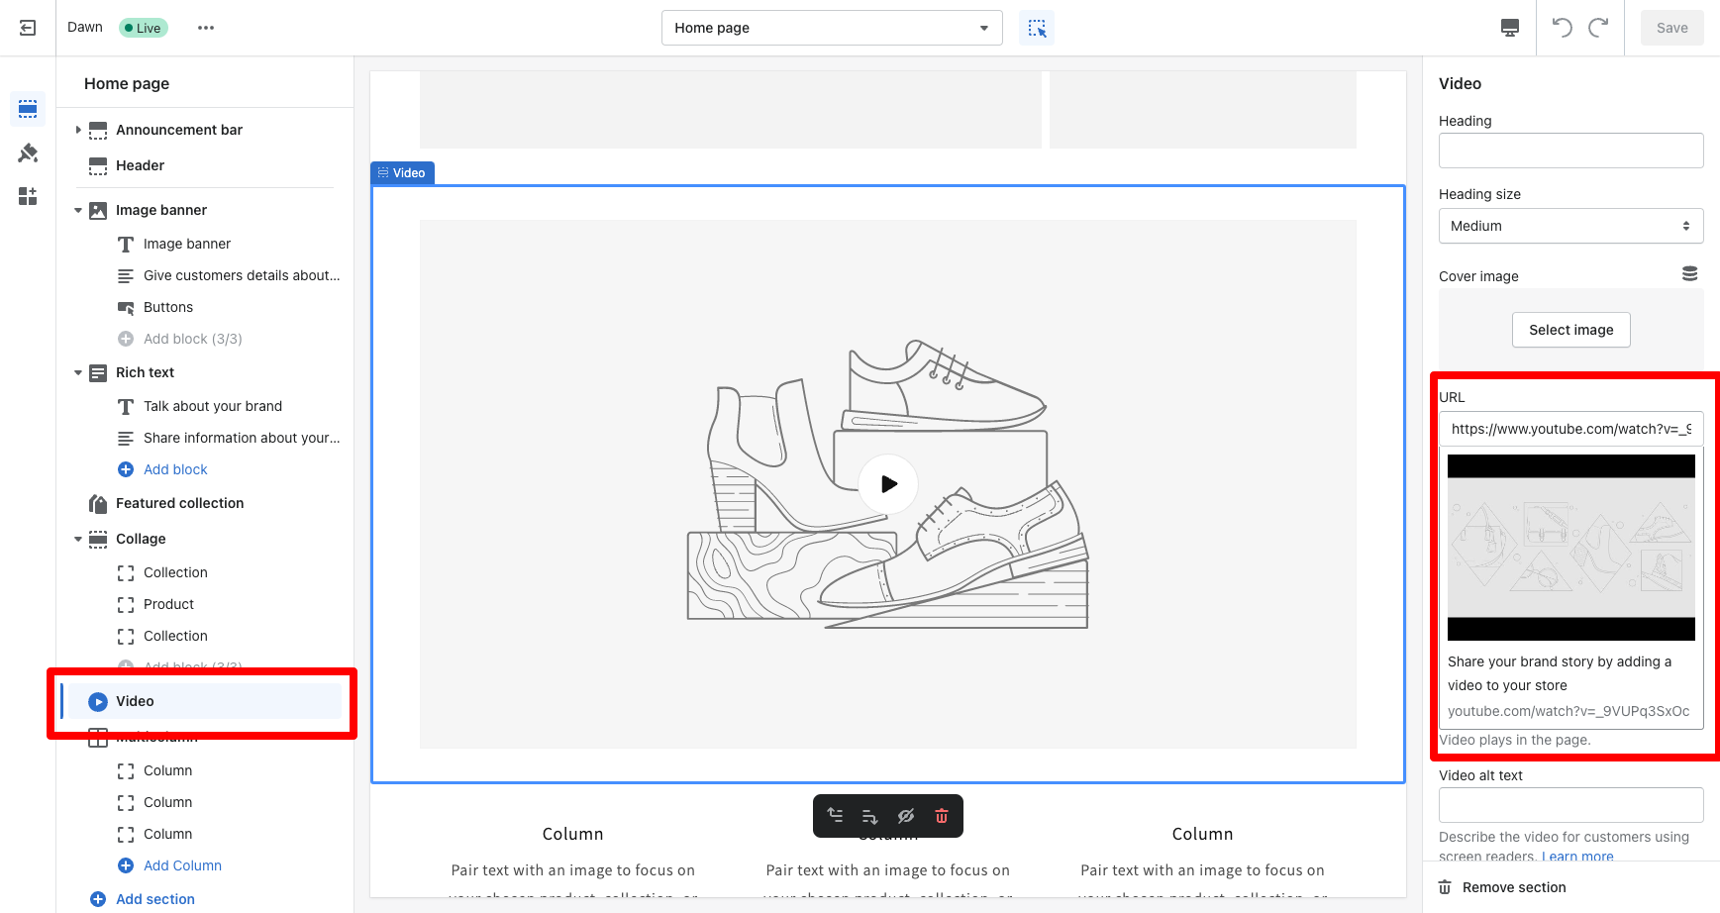The image size is (1720, 913).
Task: Open the Learn more link
Action: coord(1577,856)
